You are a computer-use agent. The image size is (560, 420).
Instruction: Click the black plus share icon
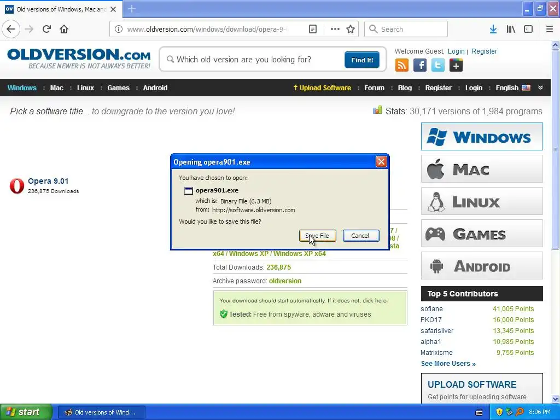point(456,66)
